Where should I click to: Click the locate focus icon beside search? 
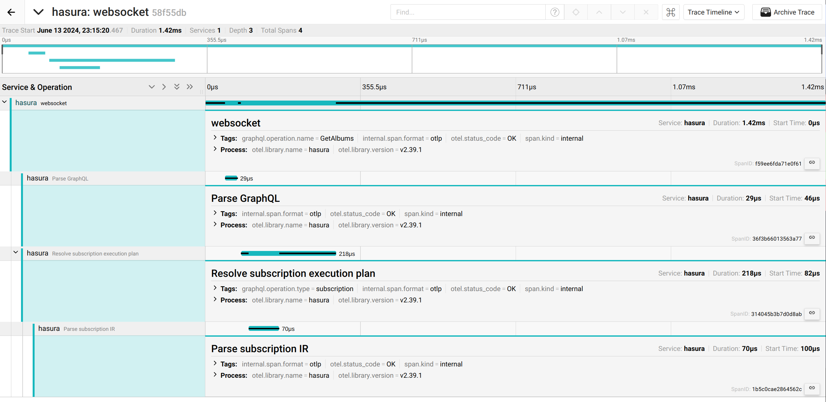tap(576, 12)
